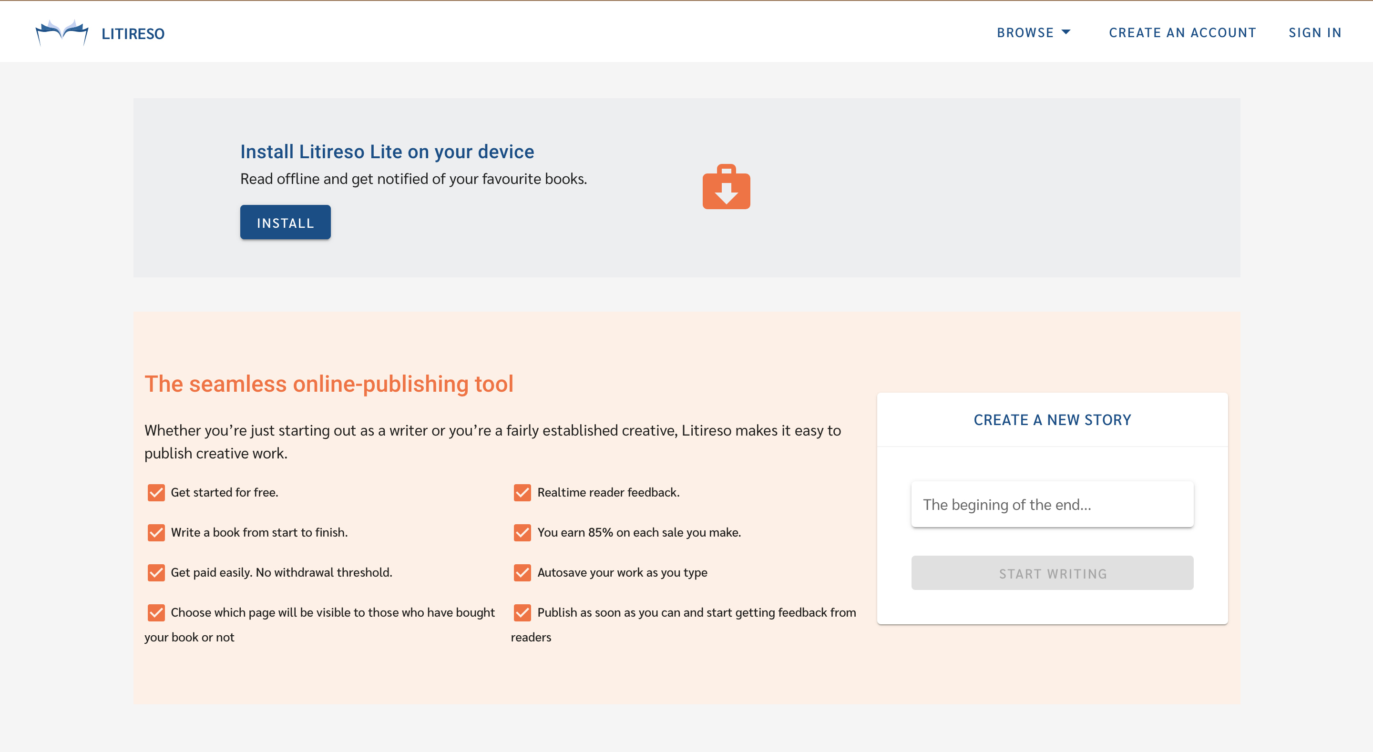Expand the Browse dropdown arrow
Viewport: 1373px width, 752px height.
(1066, 32)
